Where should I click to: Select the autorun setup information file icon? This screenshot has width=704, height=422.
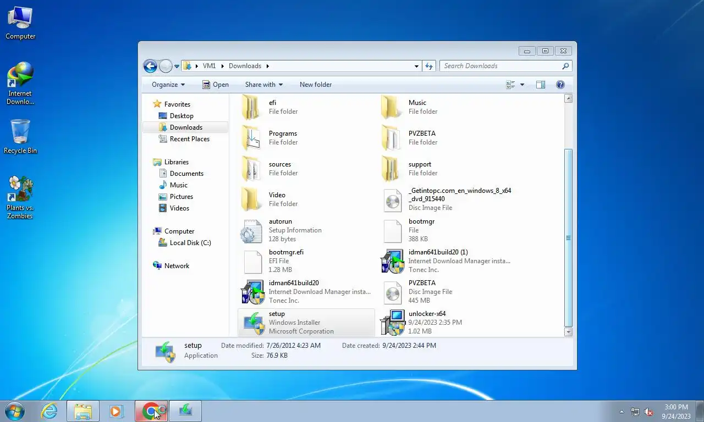(x=251, y=230)
